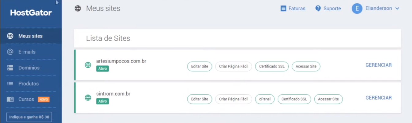Screen dimensions: 412x123
Task: Click Certificado SSL for artesiumpocos.com.br
Action: coord(272,66)
